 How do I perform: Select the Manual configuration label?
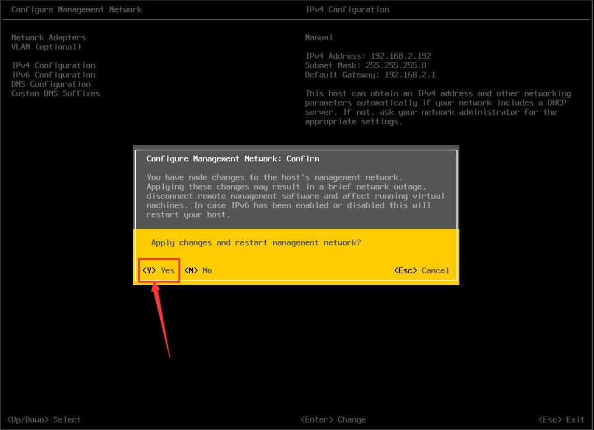[x=318, y=37]
